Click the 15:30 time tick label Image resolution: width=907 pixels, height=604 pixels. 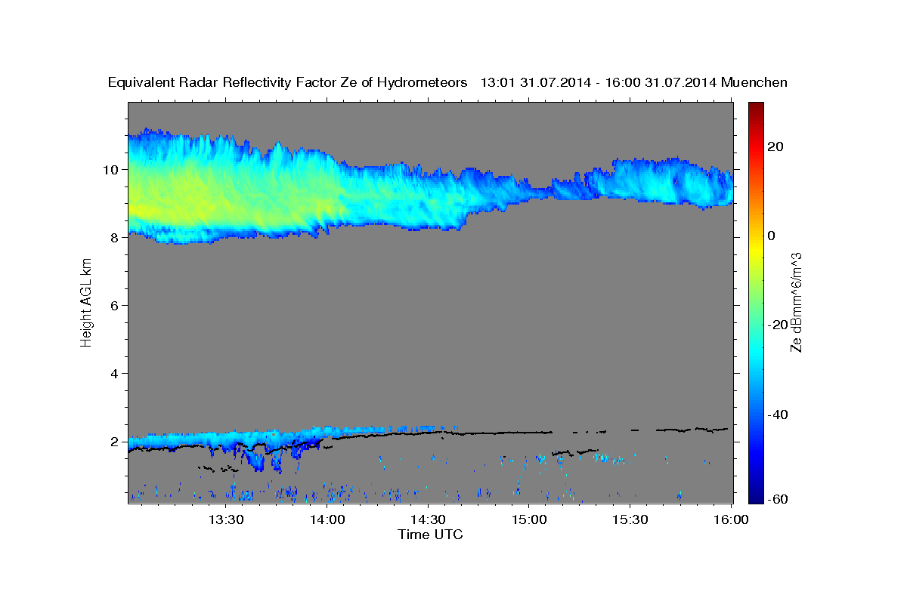[x=629, y=519]
